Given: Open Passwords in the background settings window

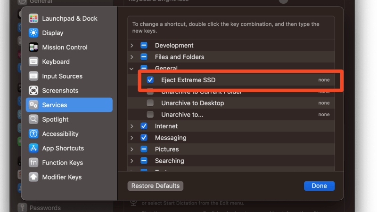Looking at the screenshot, I should point(45,208).
